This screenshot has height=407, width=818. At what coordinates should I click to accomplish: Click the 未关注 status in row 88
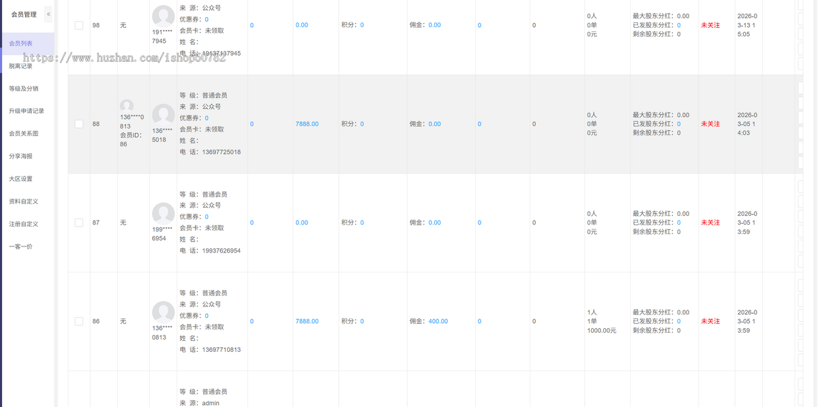(710, 124)
